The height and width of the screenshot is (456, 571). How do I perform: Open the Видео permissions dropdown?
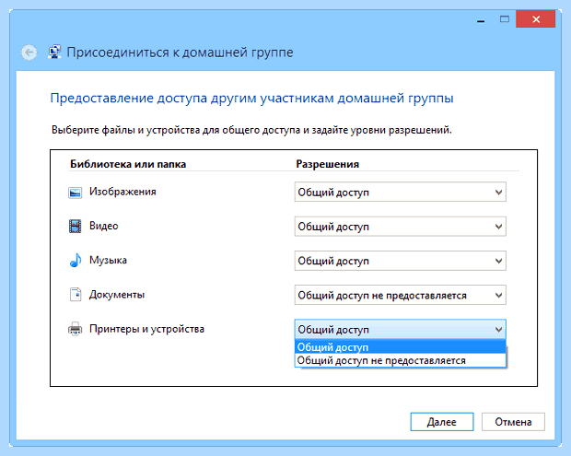(401, 227)
